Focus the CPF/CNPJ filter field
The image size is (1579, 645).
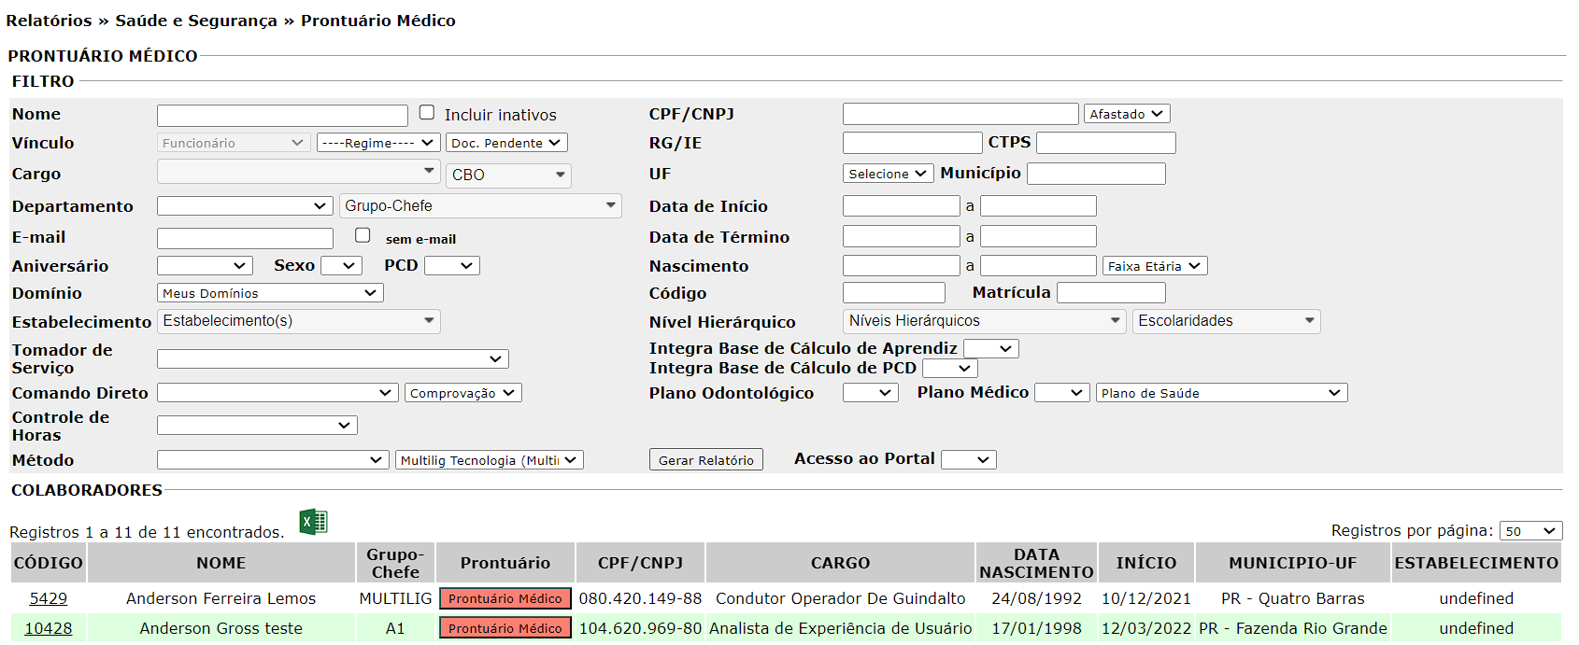(960, 114)
